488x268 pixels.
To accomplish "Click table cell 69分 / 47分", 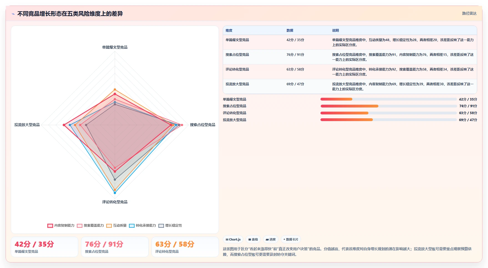I will (295, 84).
